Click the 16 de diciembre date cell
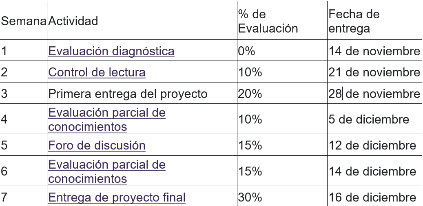The height and width of the screenshot is (206, 423). coord(372,197)
